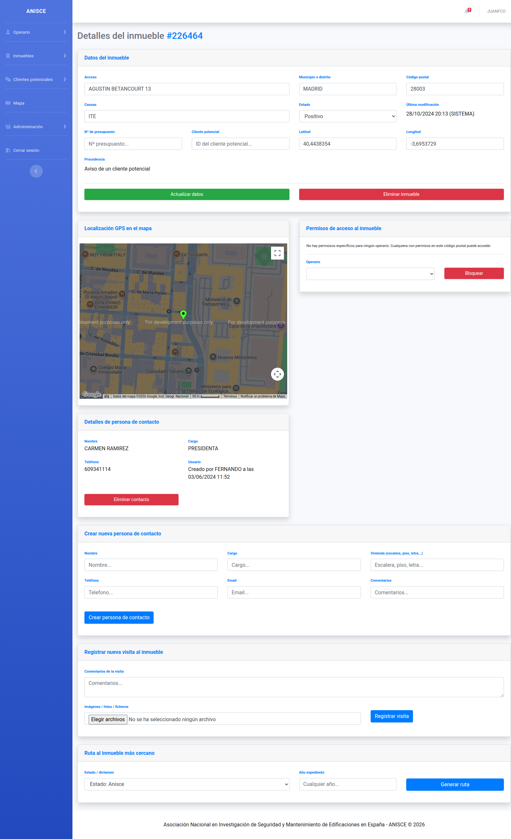Image resolution: width=511 pixels, height=839 pixels.
Task: Click the Eliminar contacto button
Action: click(131, 499)
